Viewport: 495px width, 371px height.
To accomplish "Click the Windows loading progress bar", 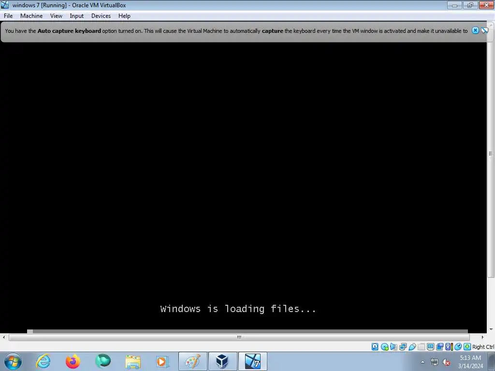I will coord(247,331).
